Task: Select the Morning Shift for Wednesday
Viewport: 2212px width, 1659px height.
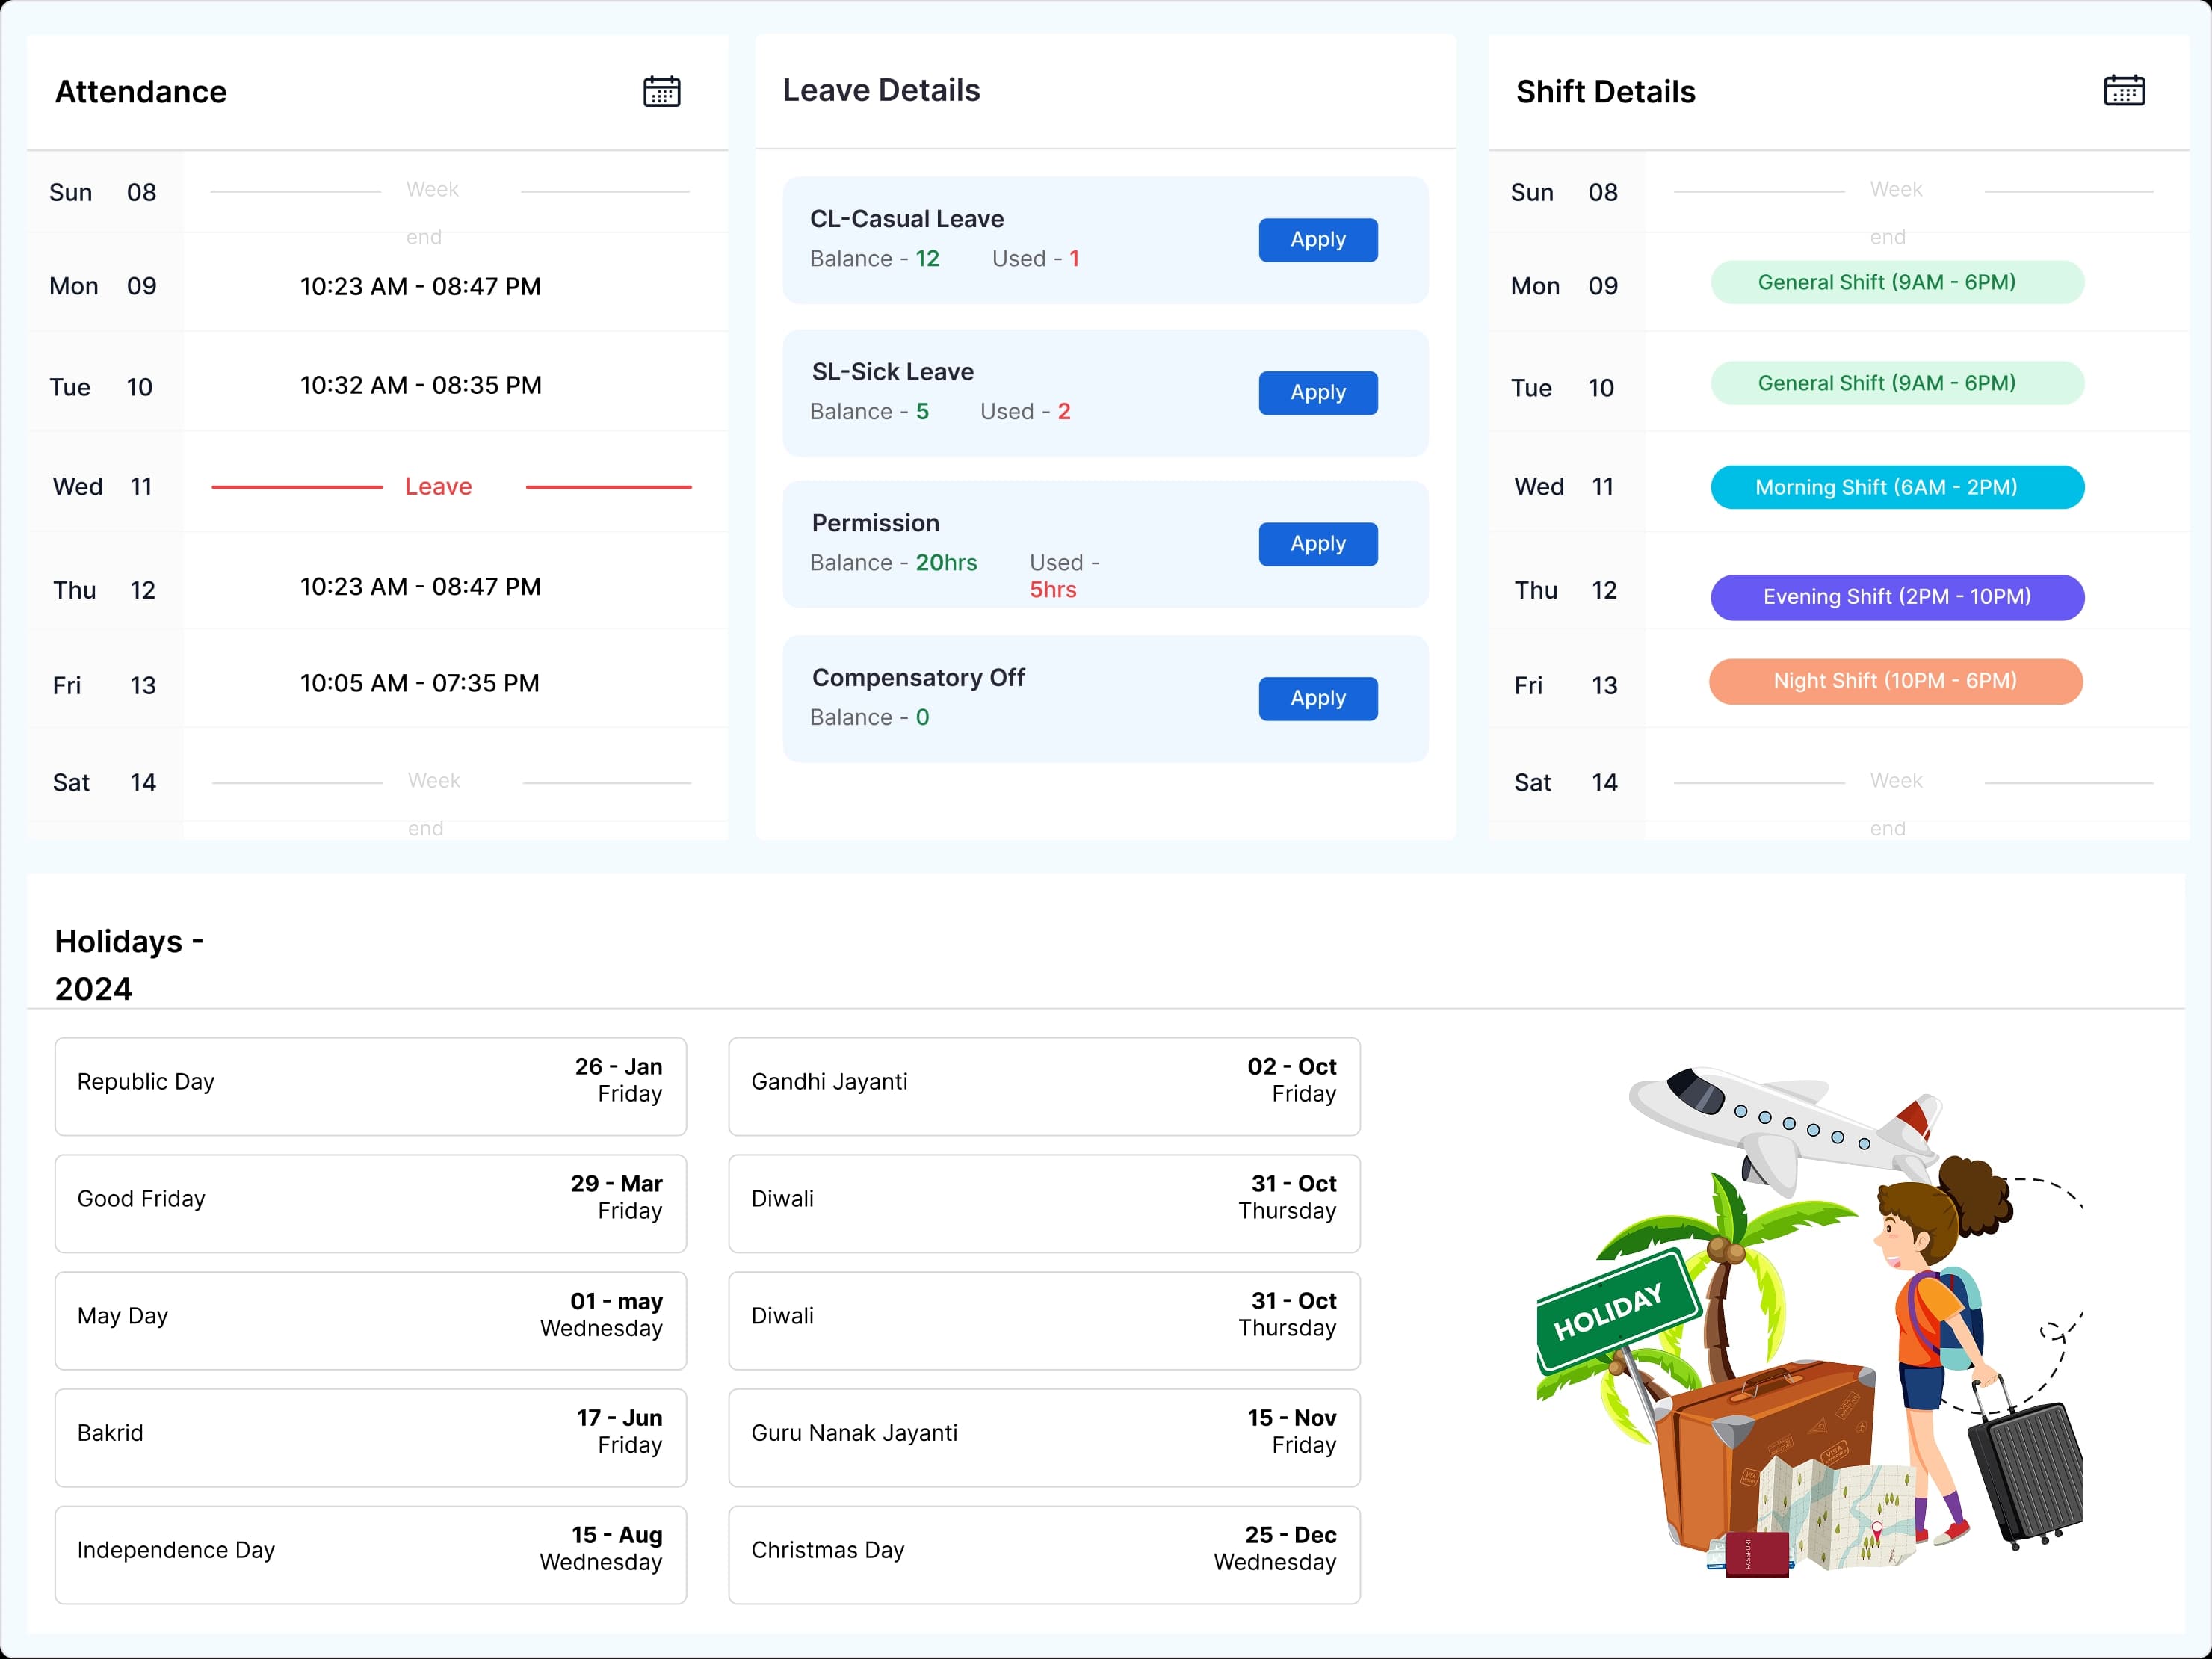Action: pos(1897,487)
